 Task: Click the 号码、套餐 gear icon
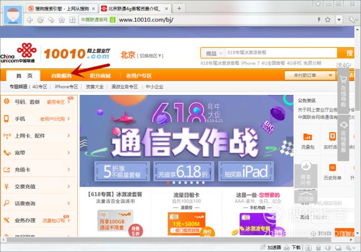[7, 101]
